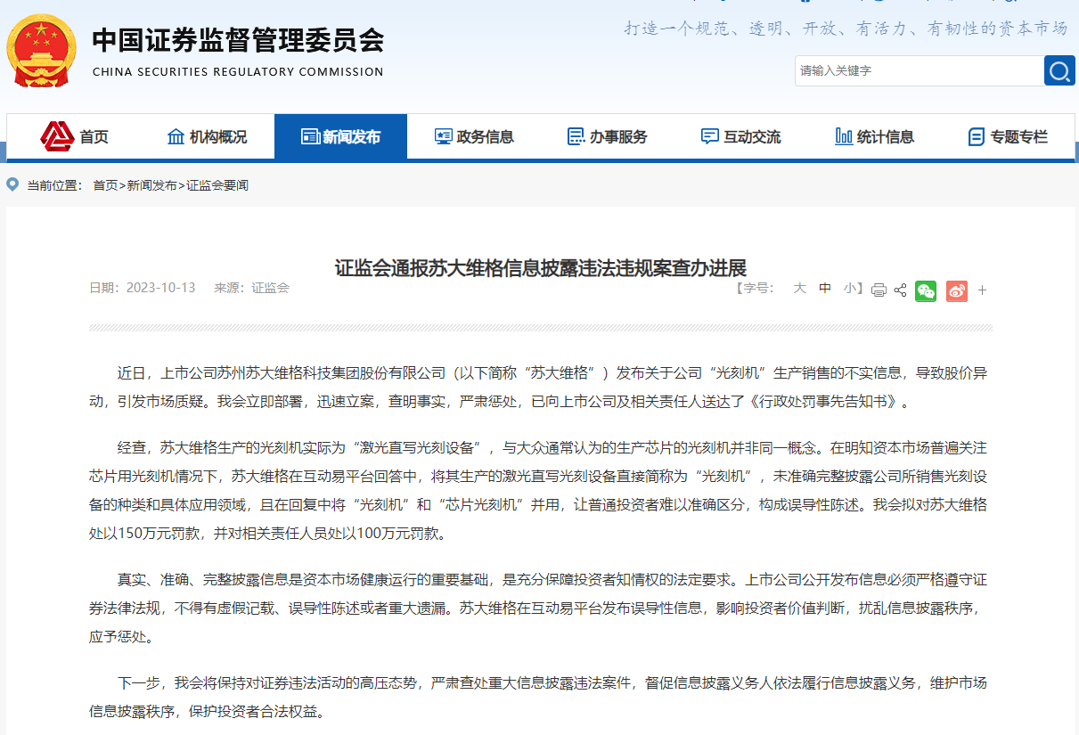The height and width of the screenshot is (735, 1079).
Task: Select the 新闻发布 navigation tab
Action: pos(340,137)
